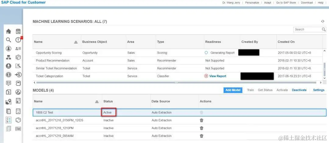Viewport: 329px width, 143px height.
Task: Open the document search icon in sidebar
Action: [18, 66]
